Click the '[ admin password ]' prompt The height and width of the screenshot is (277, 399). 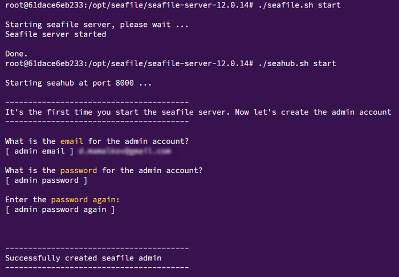[46, 180]
